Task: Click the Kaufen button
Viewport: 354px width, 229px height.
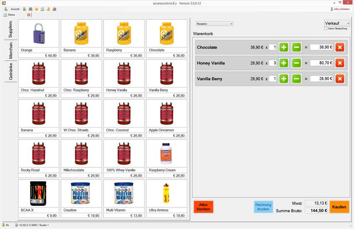Action: click(x=339, y=207)
